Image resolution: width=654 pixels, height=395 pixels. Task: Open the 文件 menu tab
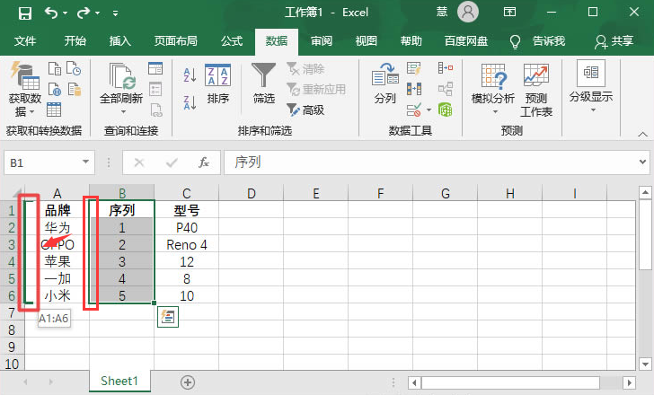point(25,40)
